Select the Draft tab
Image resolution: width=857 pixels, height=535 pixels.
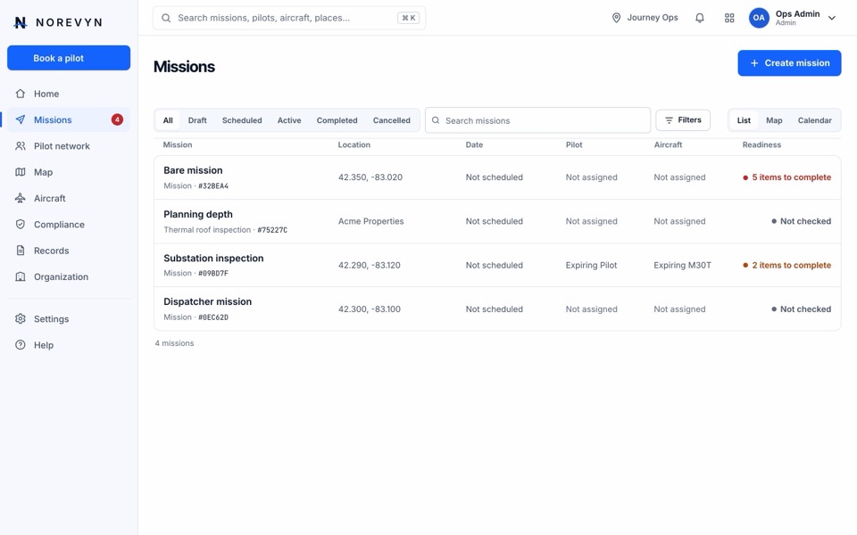[x=197, y=120]
